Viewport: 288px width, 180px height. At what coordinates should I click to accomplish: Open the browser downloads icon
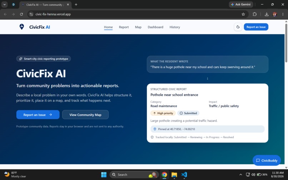point(267,14)
